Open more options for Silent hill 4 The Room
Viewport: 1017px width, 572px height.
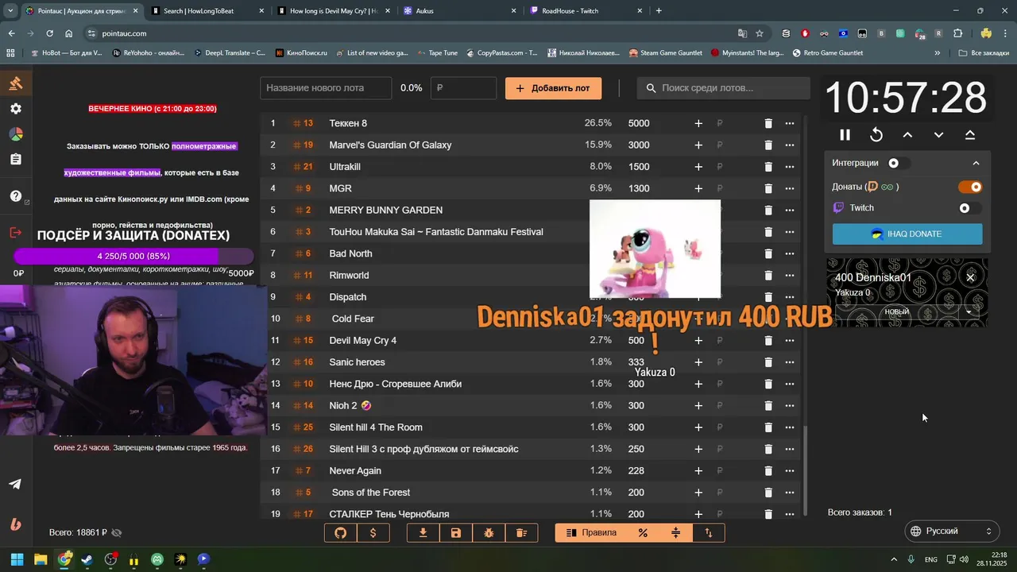(790, 427)
